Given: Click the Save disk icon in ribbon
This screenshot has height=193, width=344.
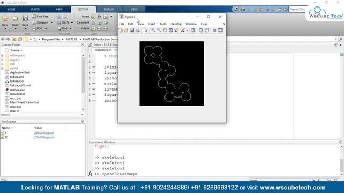Looking at the screenshot, I should (x=25, y=18).
